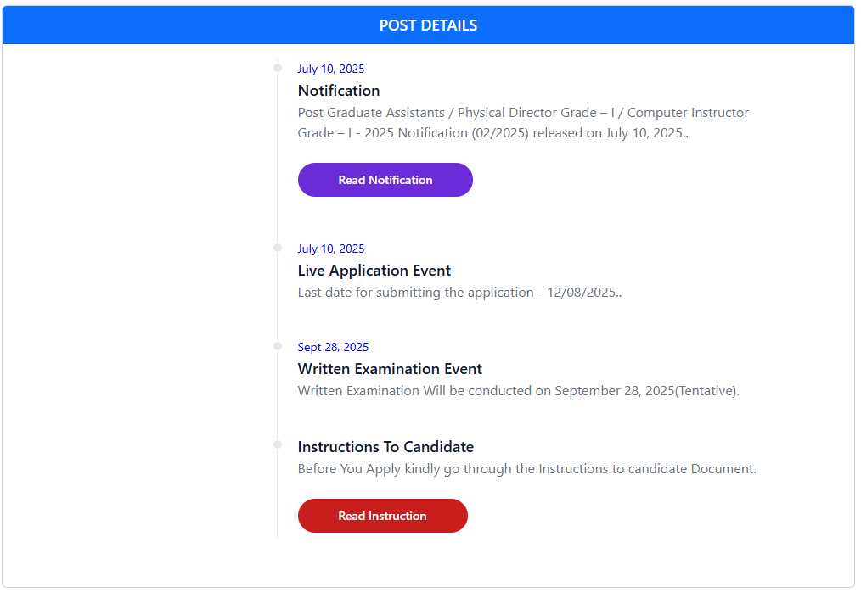Select the Notification heading
861x598 pixels.
pos(339,91)
